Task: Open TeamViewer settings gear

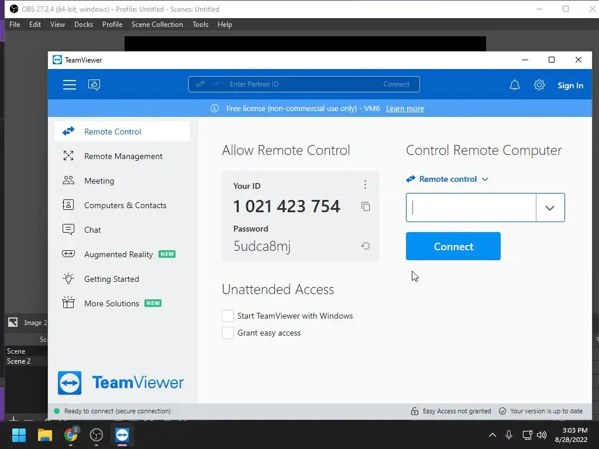Action: click(x=539, y=85)
